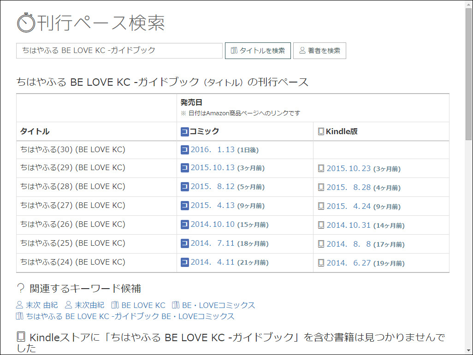Open comic date 2014.10.10 link
Image resolution: width=473 pixels, height=355 pixels.
(x=213, y=225)
